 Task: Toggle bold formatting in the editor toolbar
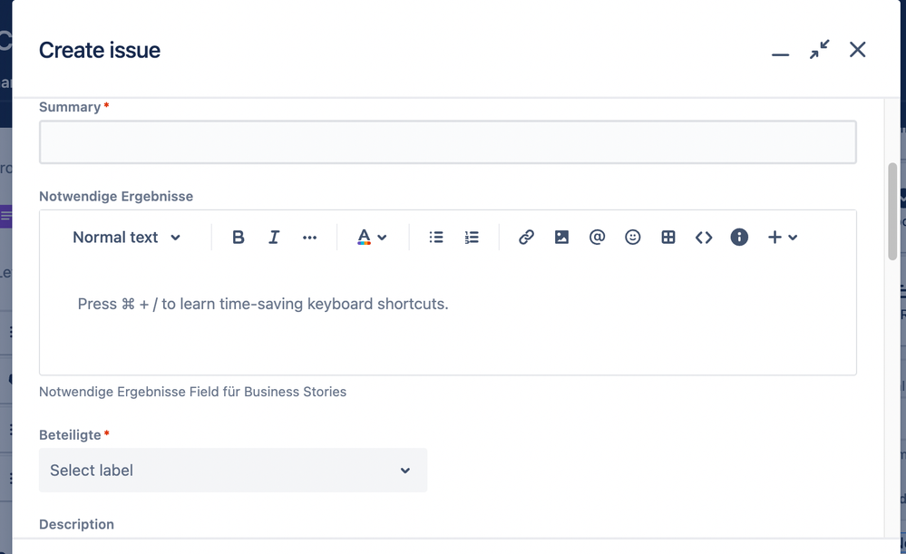(x=238, y=237)
